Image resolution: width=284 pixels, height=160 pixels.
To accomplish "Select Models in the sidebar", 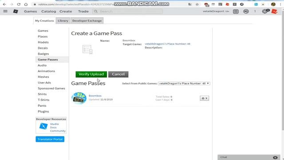I will (x=43, y=42).
